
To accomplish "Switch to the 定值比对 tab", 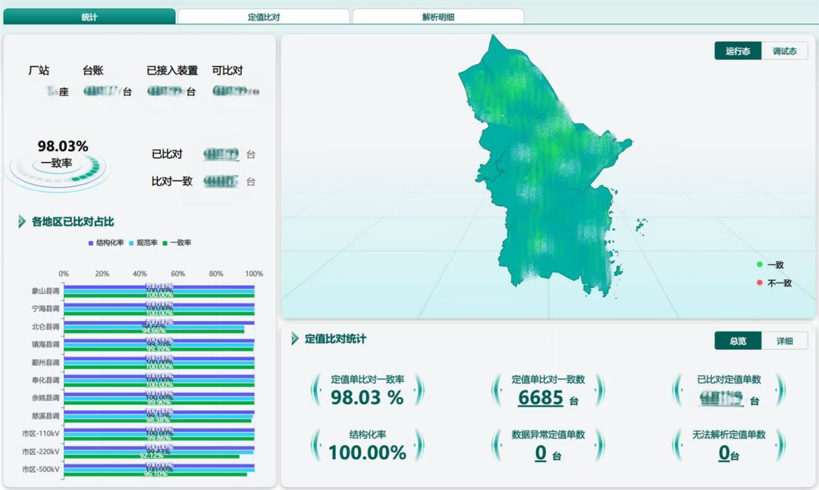I will pos(263,17).
